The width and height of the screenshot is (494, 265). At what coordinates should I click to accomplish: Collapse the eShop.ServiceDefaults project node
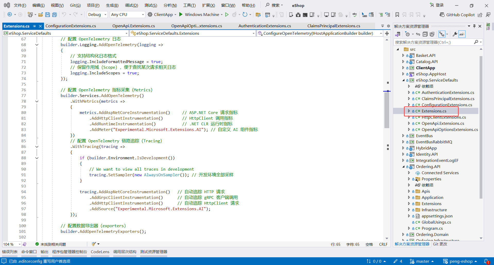coord(403,80)
